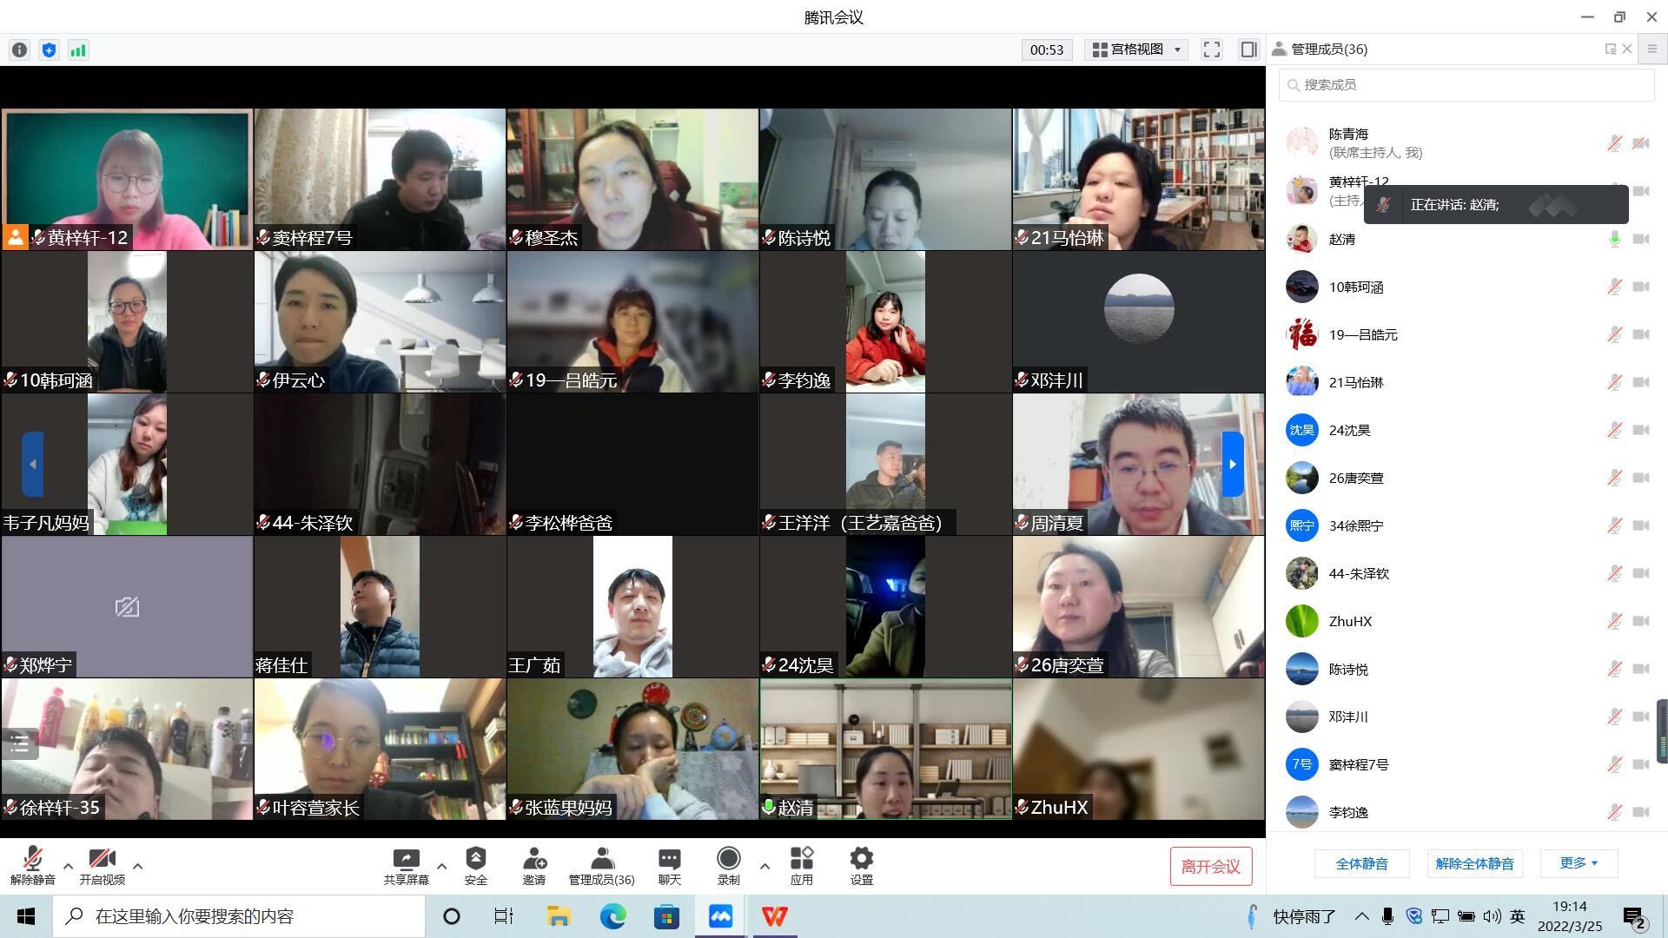Expand audio options arrow next to mute
Image resolution: width=1668 pixels, height=938 pixels.
click(68, 866)
